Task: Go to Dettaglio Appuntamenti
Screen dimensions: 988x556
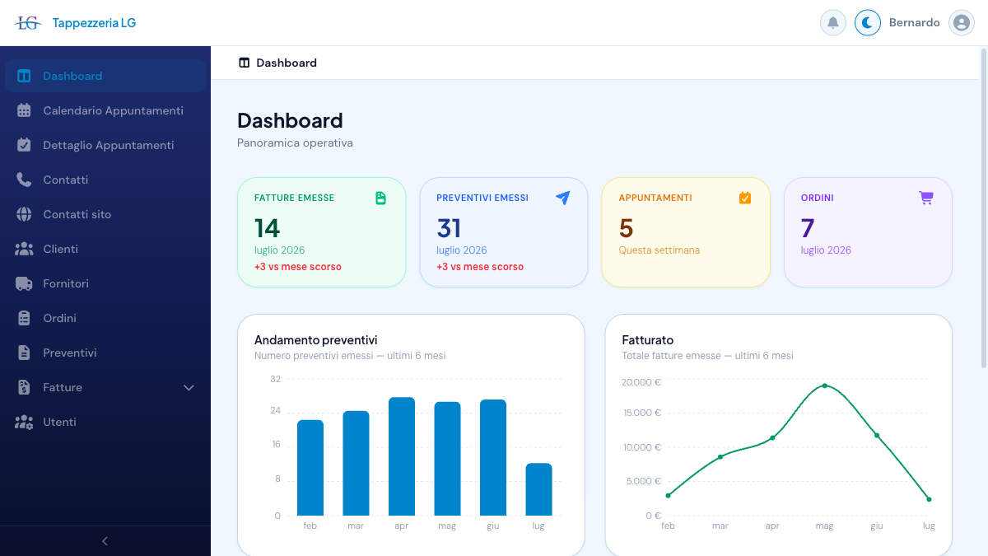Action: tap(105, 145)
